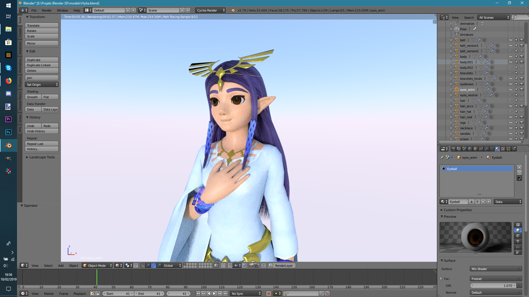Open the Modifiers properties tab (wrench icon)
529x297 pixels.
point(486,149)
